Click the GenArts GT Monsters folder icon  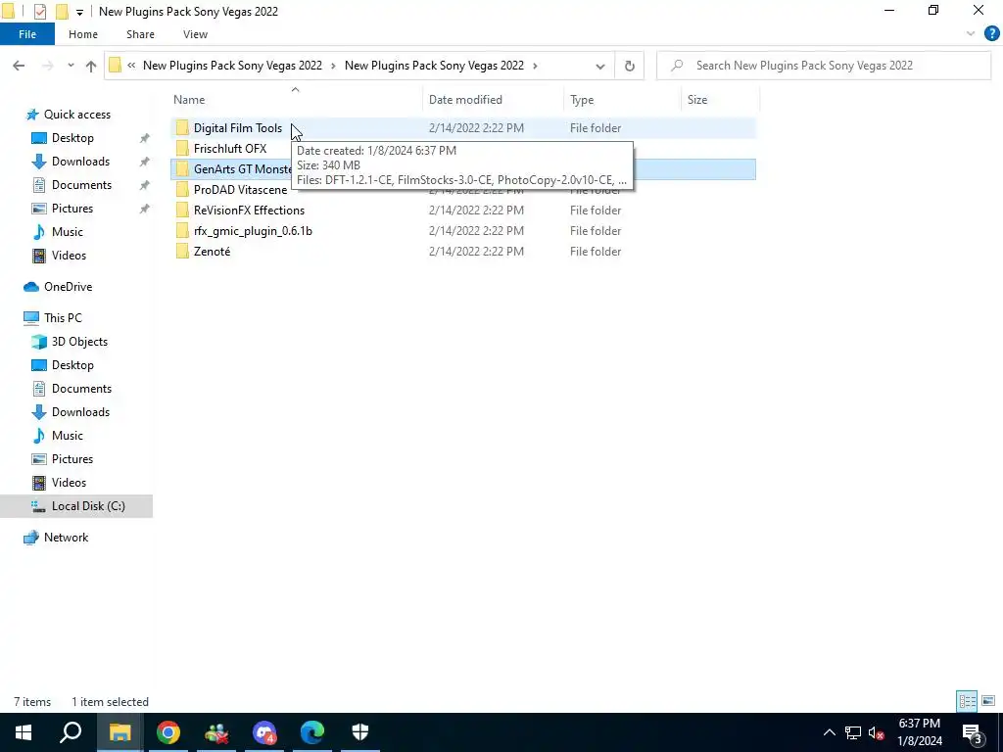coord(182,169)
